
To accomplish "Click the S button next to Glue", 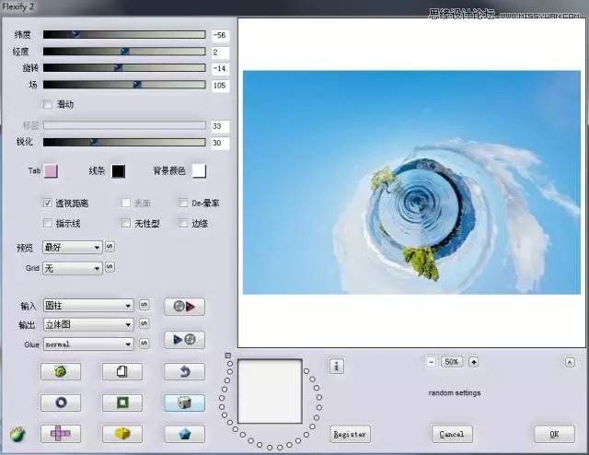I will 144,343.
